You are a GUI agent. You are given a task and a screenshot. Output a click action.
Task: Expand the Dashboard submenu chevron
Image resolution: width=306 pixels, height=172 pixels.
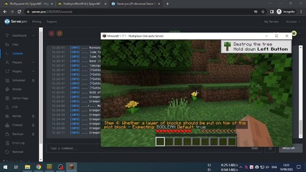33,36
